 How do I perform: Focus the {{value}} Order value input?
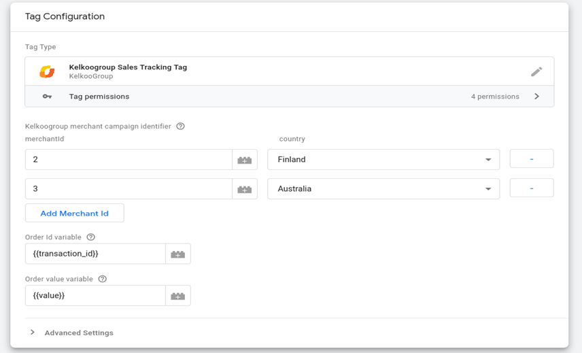pyautogui.click(x=95, y=296)
